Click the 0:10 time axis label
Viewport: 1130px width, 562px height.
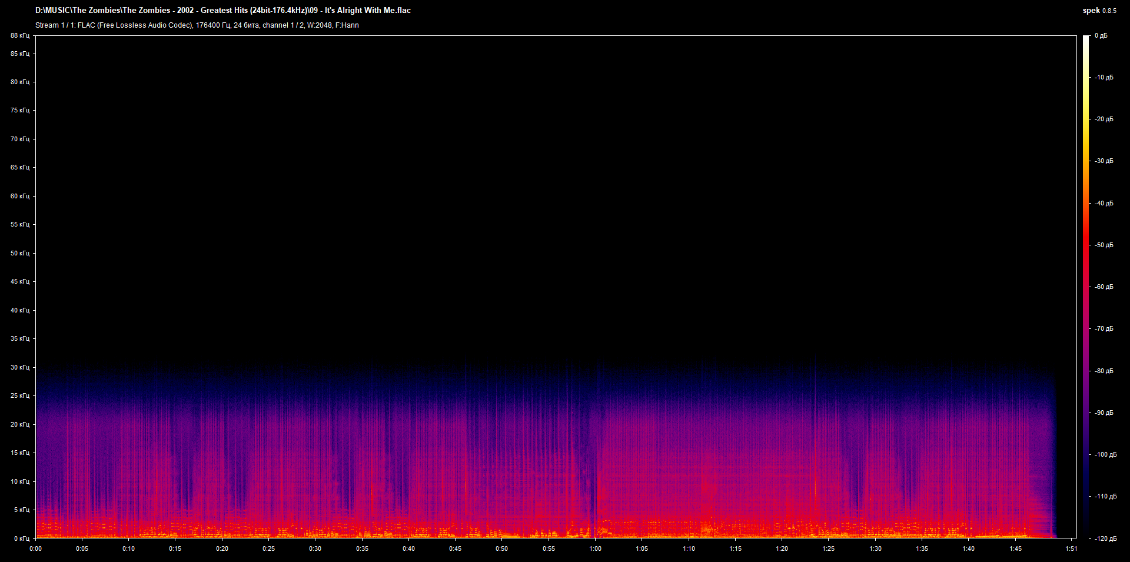click(128, 548)
